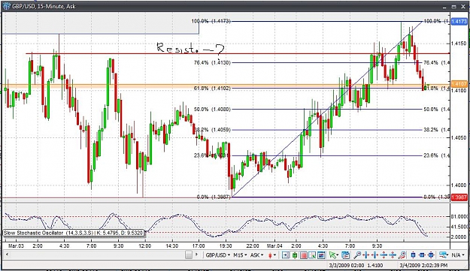Click the chart icon with a cursor overlay

point(312,255)
